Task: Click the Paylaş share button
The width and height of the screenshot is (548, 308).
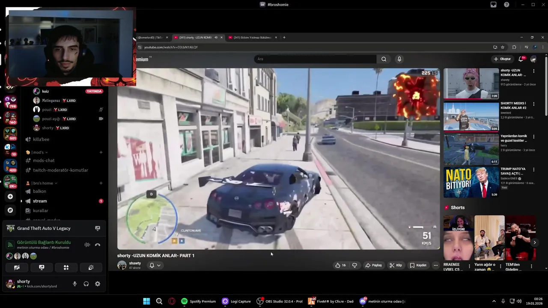Action: click(x=373, y=265)
